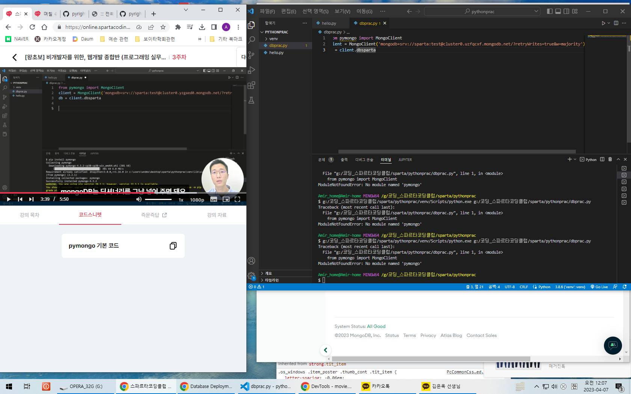Open the Testing flask view in VS Code
This screenshot has width=631, height=394.
tap(251, 100)
